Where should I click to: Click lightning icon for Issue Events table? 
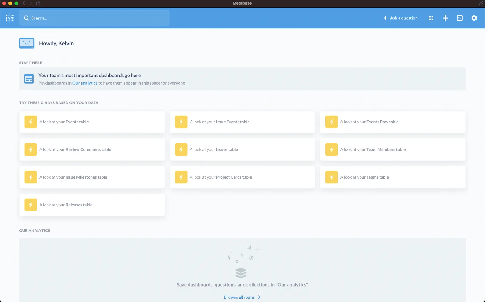181,122
